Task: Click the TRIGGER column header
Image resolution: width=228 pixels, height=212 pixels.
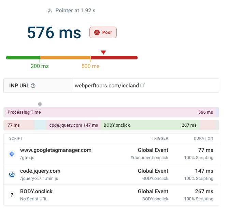Action: coord(160,139)
